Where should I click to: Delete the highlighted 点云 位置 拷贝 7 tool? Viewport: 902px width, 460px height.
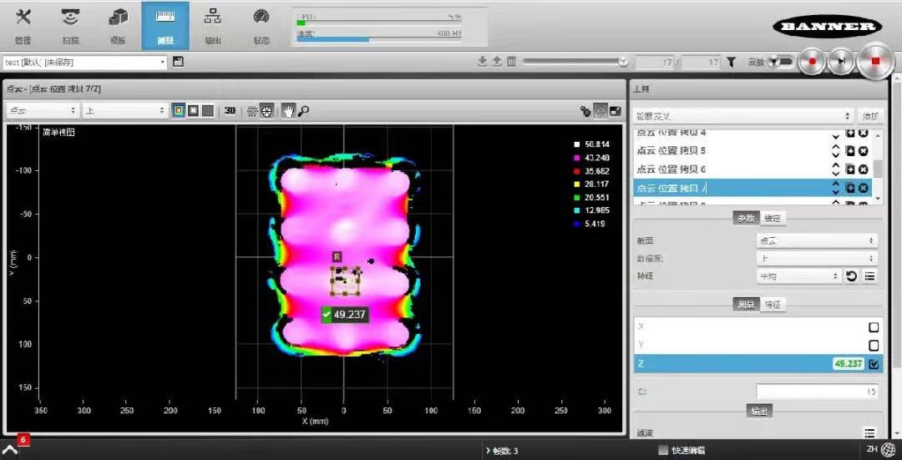coord(863,188)
